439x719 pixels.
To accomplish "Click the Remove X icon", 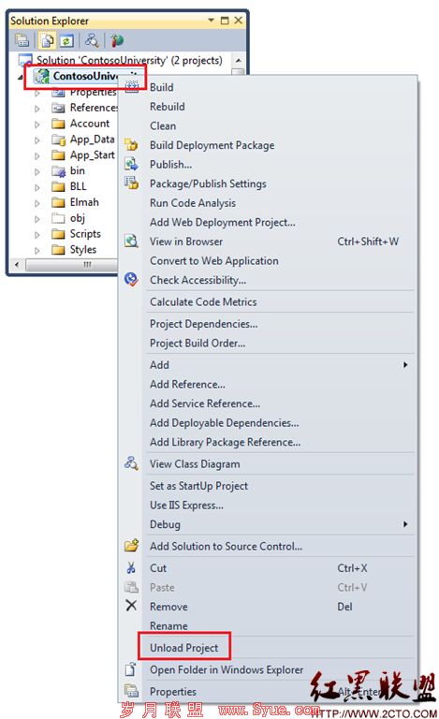I will [x=131, y=606].
